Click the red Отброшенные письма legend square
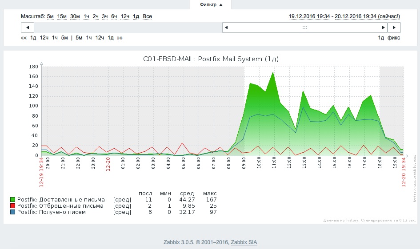This screenshot has width=420, height=249. coord(12,206)
